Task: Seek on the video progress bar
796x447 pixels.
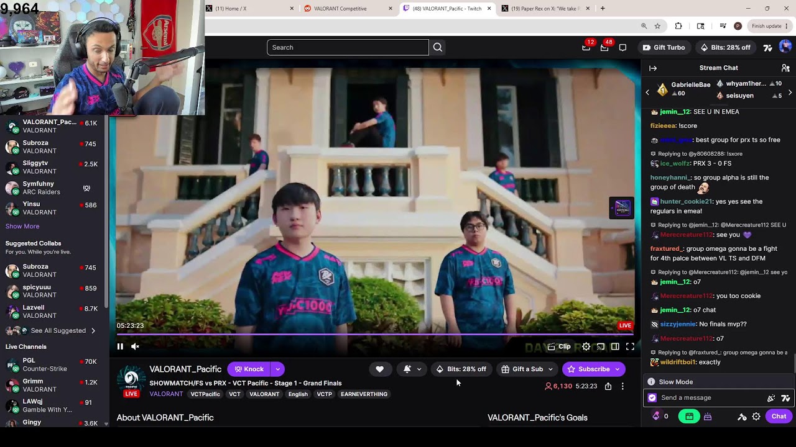Action: [375, 335]
